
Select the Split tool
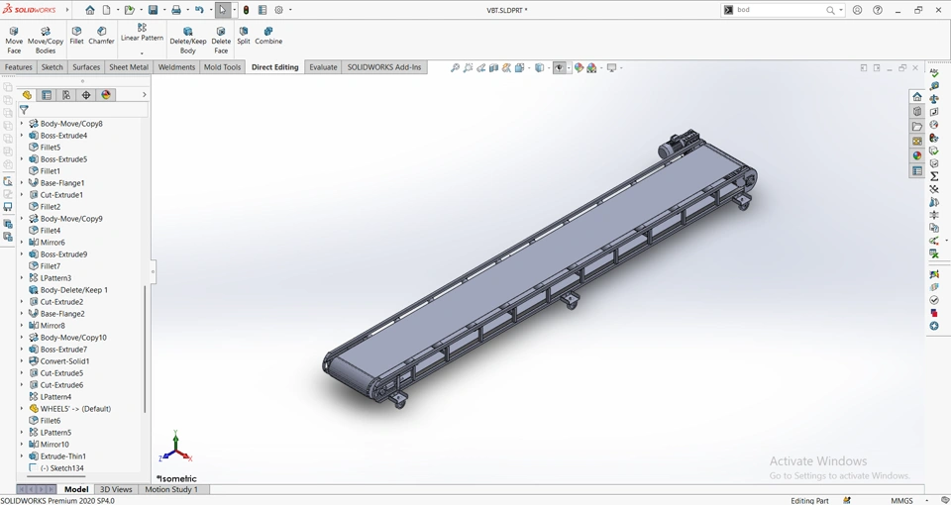[244, 36]
